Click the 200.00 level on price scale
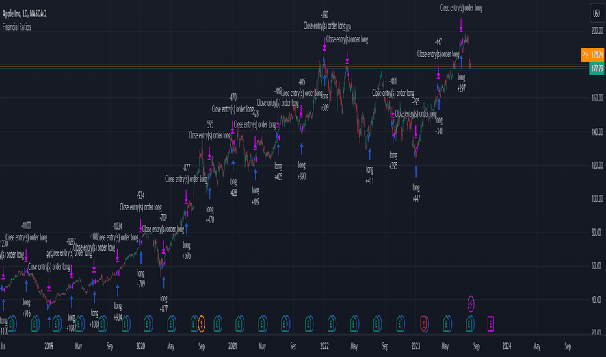 pyautogui.click(x=597, y=31)
